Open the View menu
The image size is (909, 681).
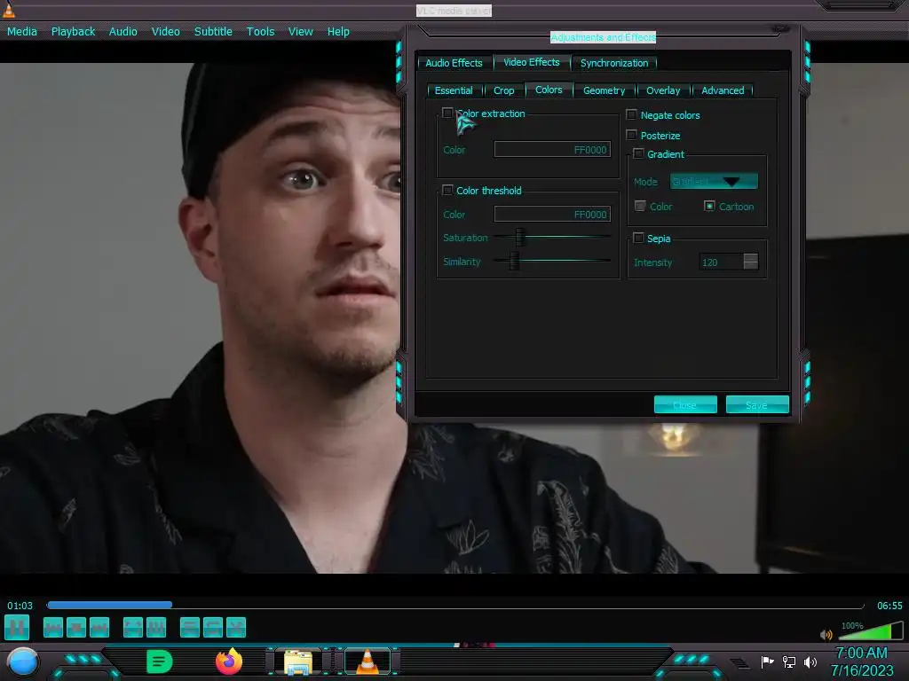(x=300, y=31)
